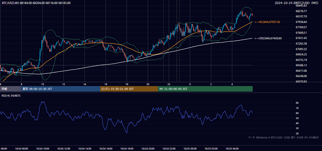
Task: Click the hour 22 tick on chart axis
Action: [169, 84]
